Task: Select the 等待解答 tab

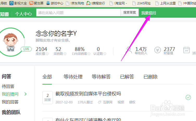Action: [101, 77]
